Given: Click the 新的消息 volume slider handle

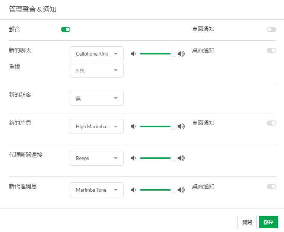Looking at the screenshot, I should point(173,126).
